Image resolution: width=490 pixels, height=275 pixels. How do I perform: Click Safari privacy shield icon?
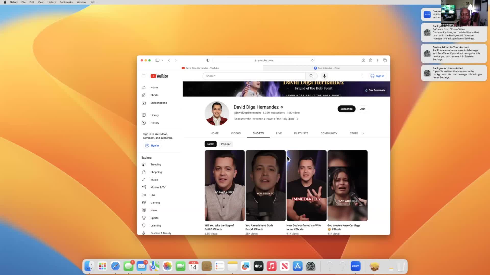point(208,60)
